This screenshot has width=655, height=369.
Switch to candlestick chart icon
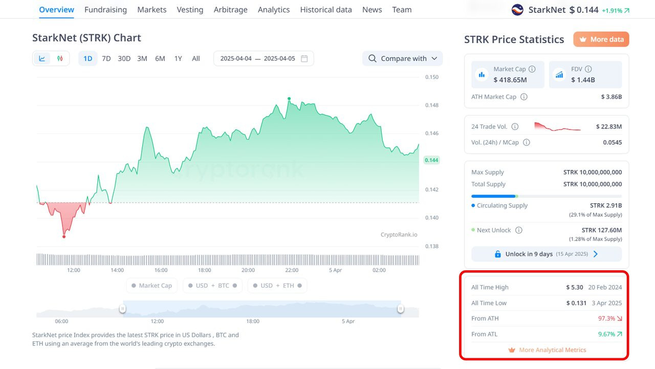60,59
